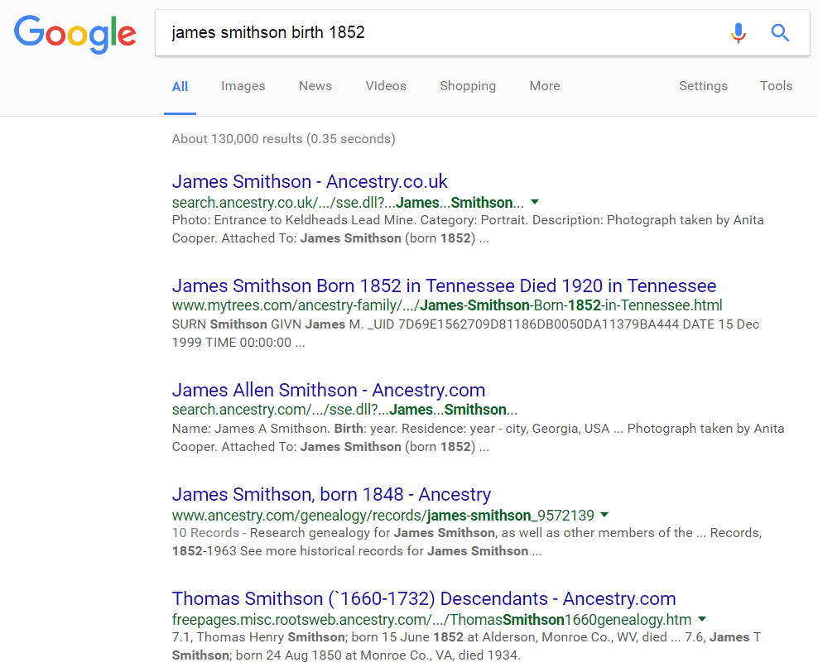Click snippet 'Photo: Entrance to Keldheads Lead Mine'
818x672 pixels.
[468, 229]
